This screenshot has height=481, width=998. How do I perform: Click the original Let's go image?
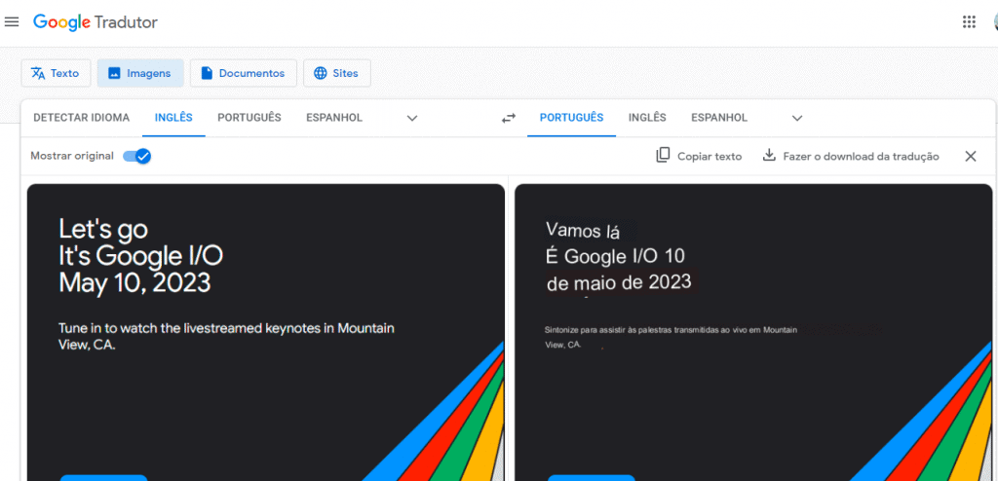point(265,332)
